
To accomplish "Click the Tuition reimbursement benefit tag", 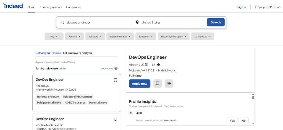I will tap(77, 97).
